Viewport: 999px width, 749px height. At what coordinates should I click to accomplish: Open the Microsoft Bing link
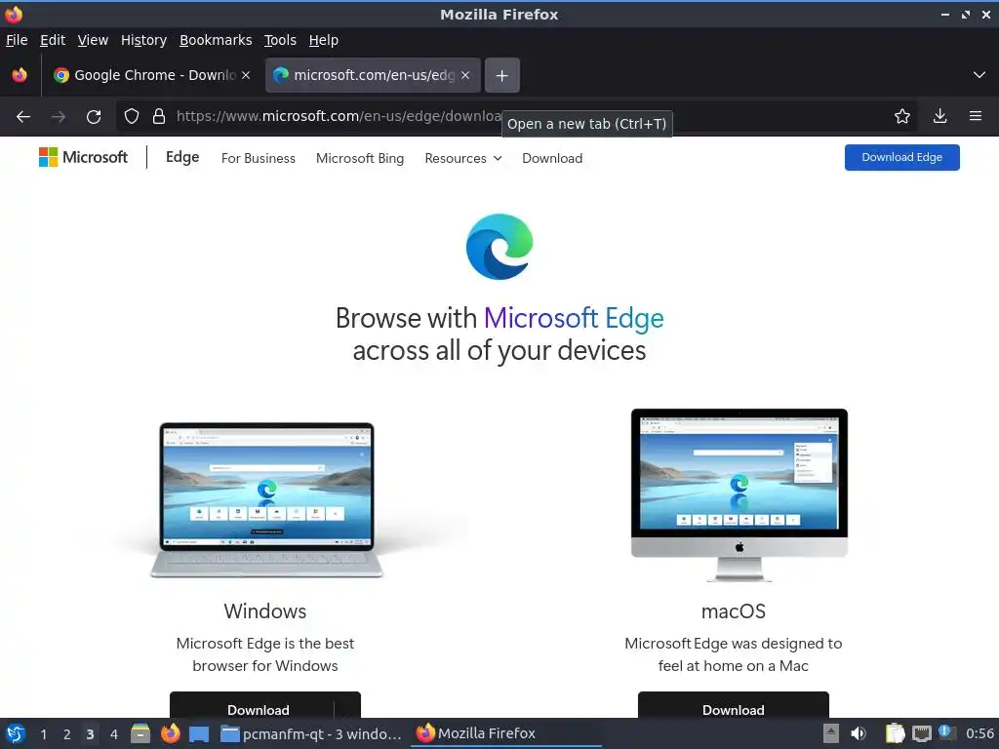tap(360, 158)
